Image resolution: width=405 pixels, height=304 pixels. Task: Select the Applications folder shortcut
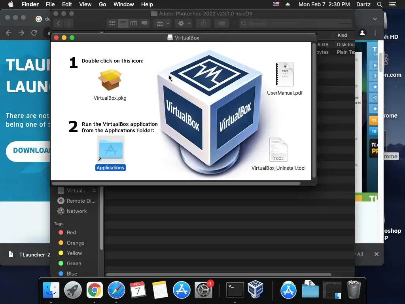tap(111, 150)
